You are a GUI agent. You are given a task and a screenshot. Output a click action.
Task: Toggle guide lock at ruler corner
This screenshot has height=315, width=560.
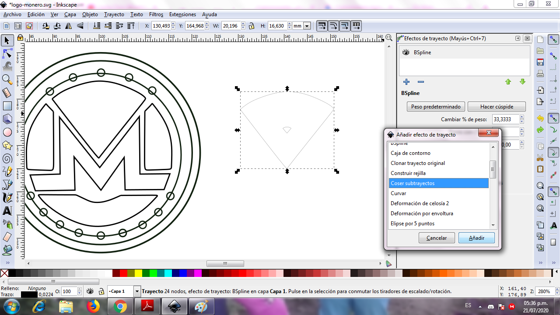[x=20, y=38]
